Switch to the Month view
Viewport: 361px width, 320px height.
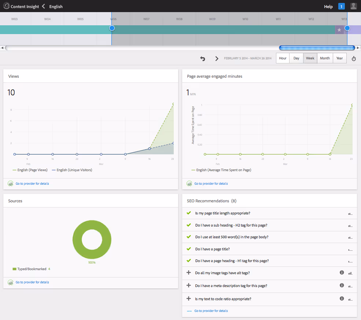click(x=325, y=58)
